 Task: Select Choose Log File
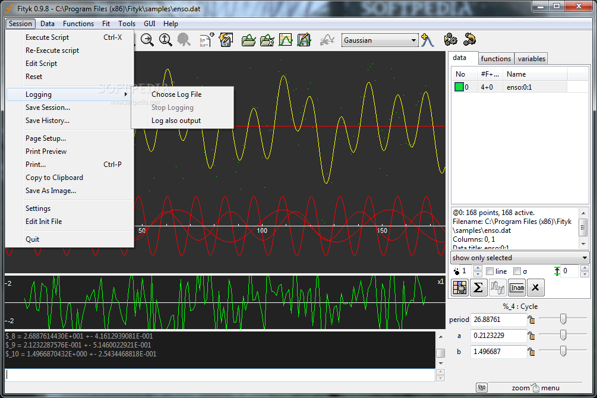tap(182, 94)
